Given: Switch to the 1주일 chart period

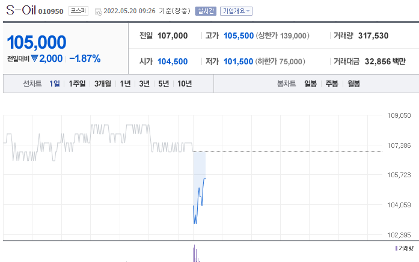Looking at the screenshot, I should click(x=77, y=84).
